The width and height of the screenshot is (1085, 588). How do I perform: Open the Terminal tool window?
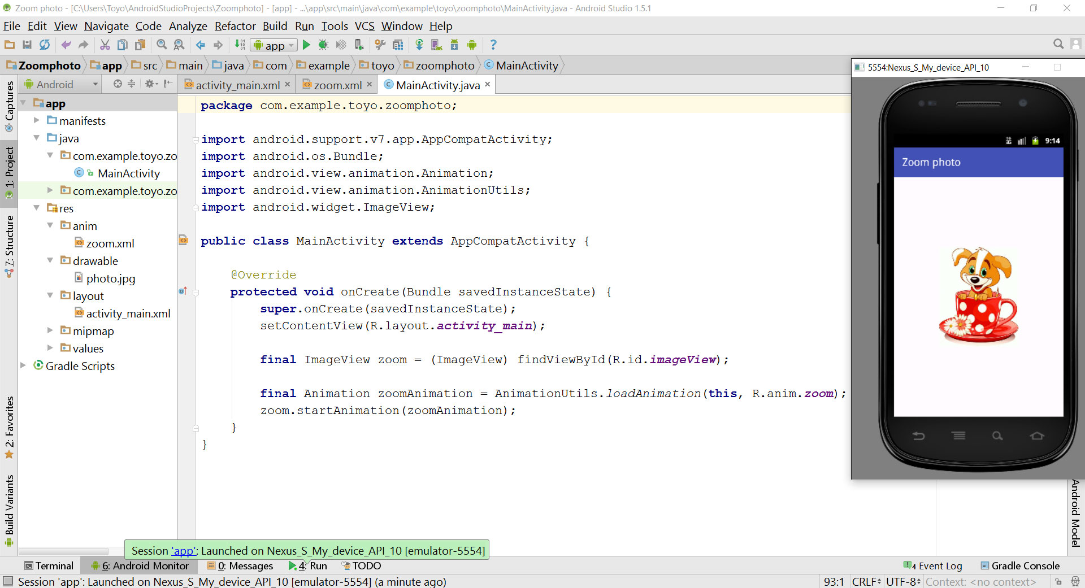49,565
